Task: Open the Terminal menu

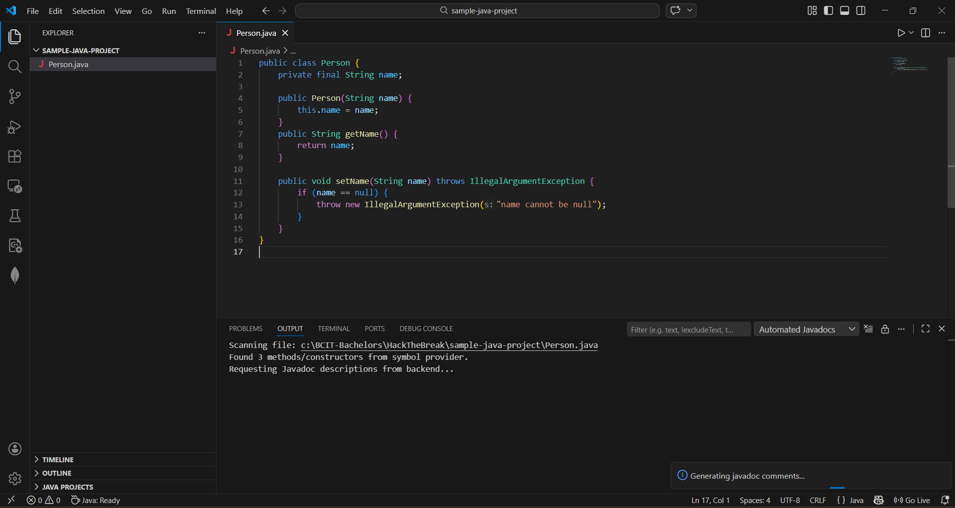Action: (201, 11)
